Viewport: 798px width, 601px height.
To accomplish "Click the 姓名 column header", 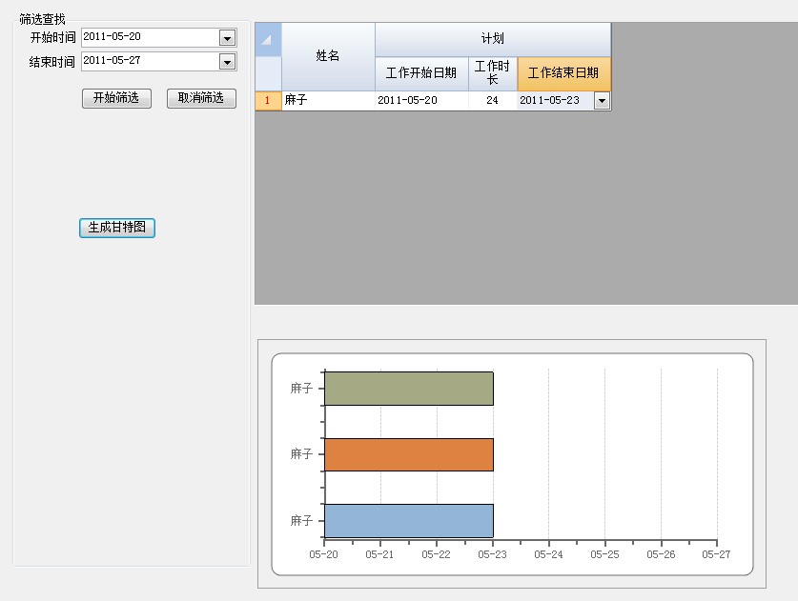I will tap(328, 56).
